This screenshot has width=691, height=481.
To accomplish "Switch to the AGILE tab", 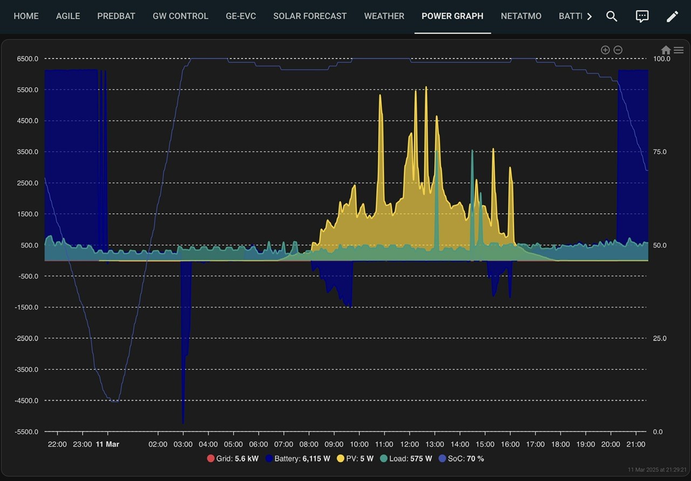I will 68,16.
